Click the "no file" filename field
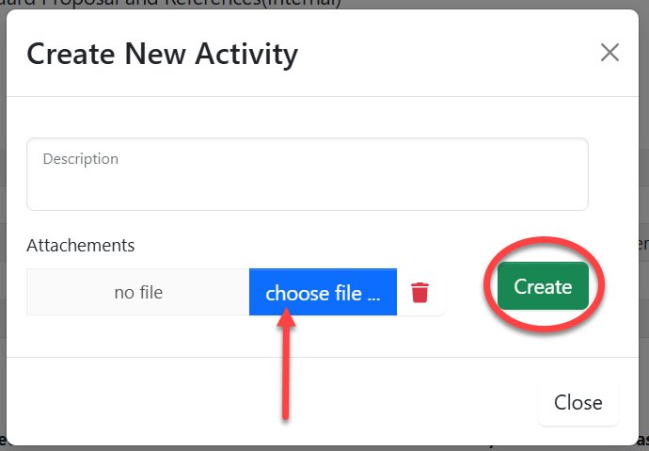This screenshot has width=649, height=451. coord(138,293)
